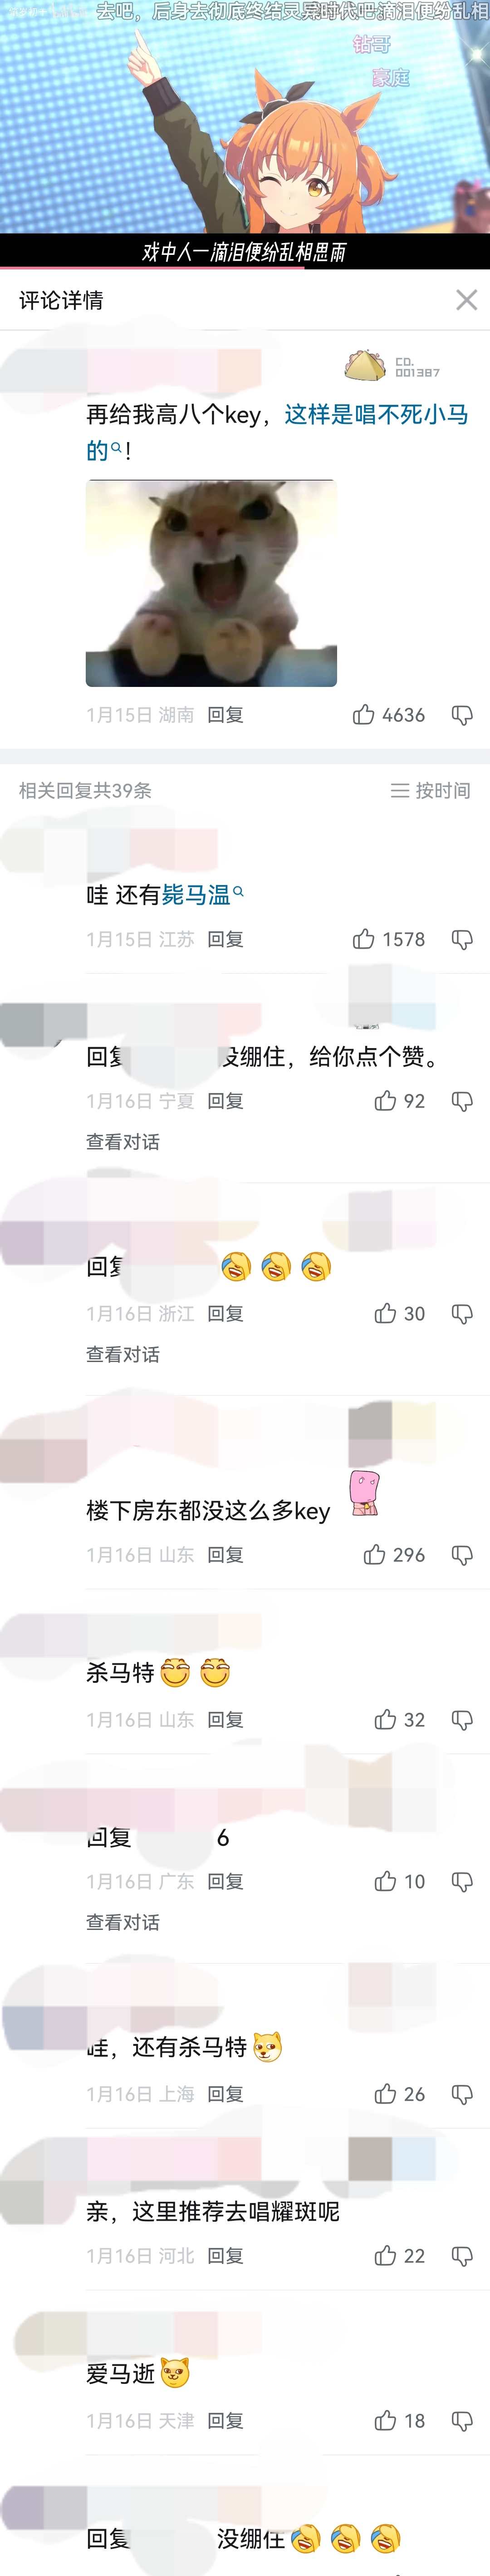Open the 按时间 sort order selector

coord(430,790)
